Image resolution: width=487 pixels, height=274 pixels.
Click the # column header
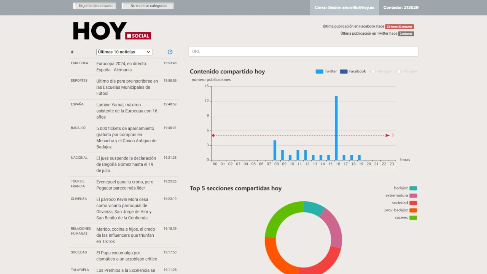point(72,52)
